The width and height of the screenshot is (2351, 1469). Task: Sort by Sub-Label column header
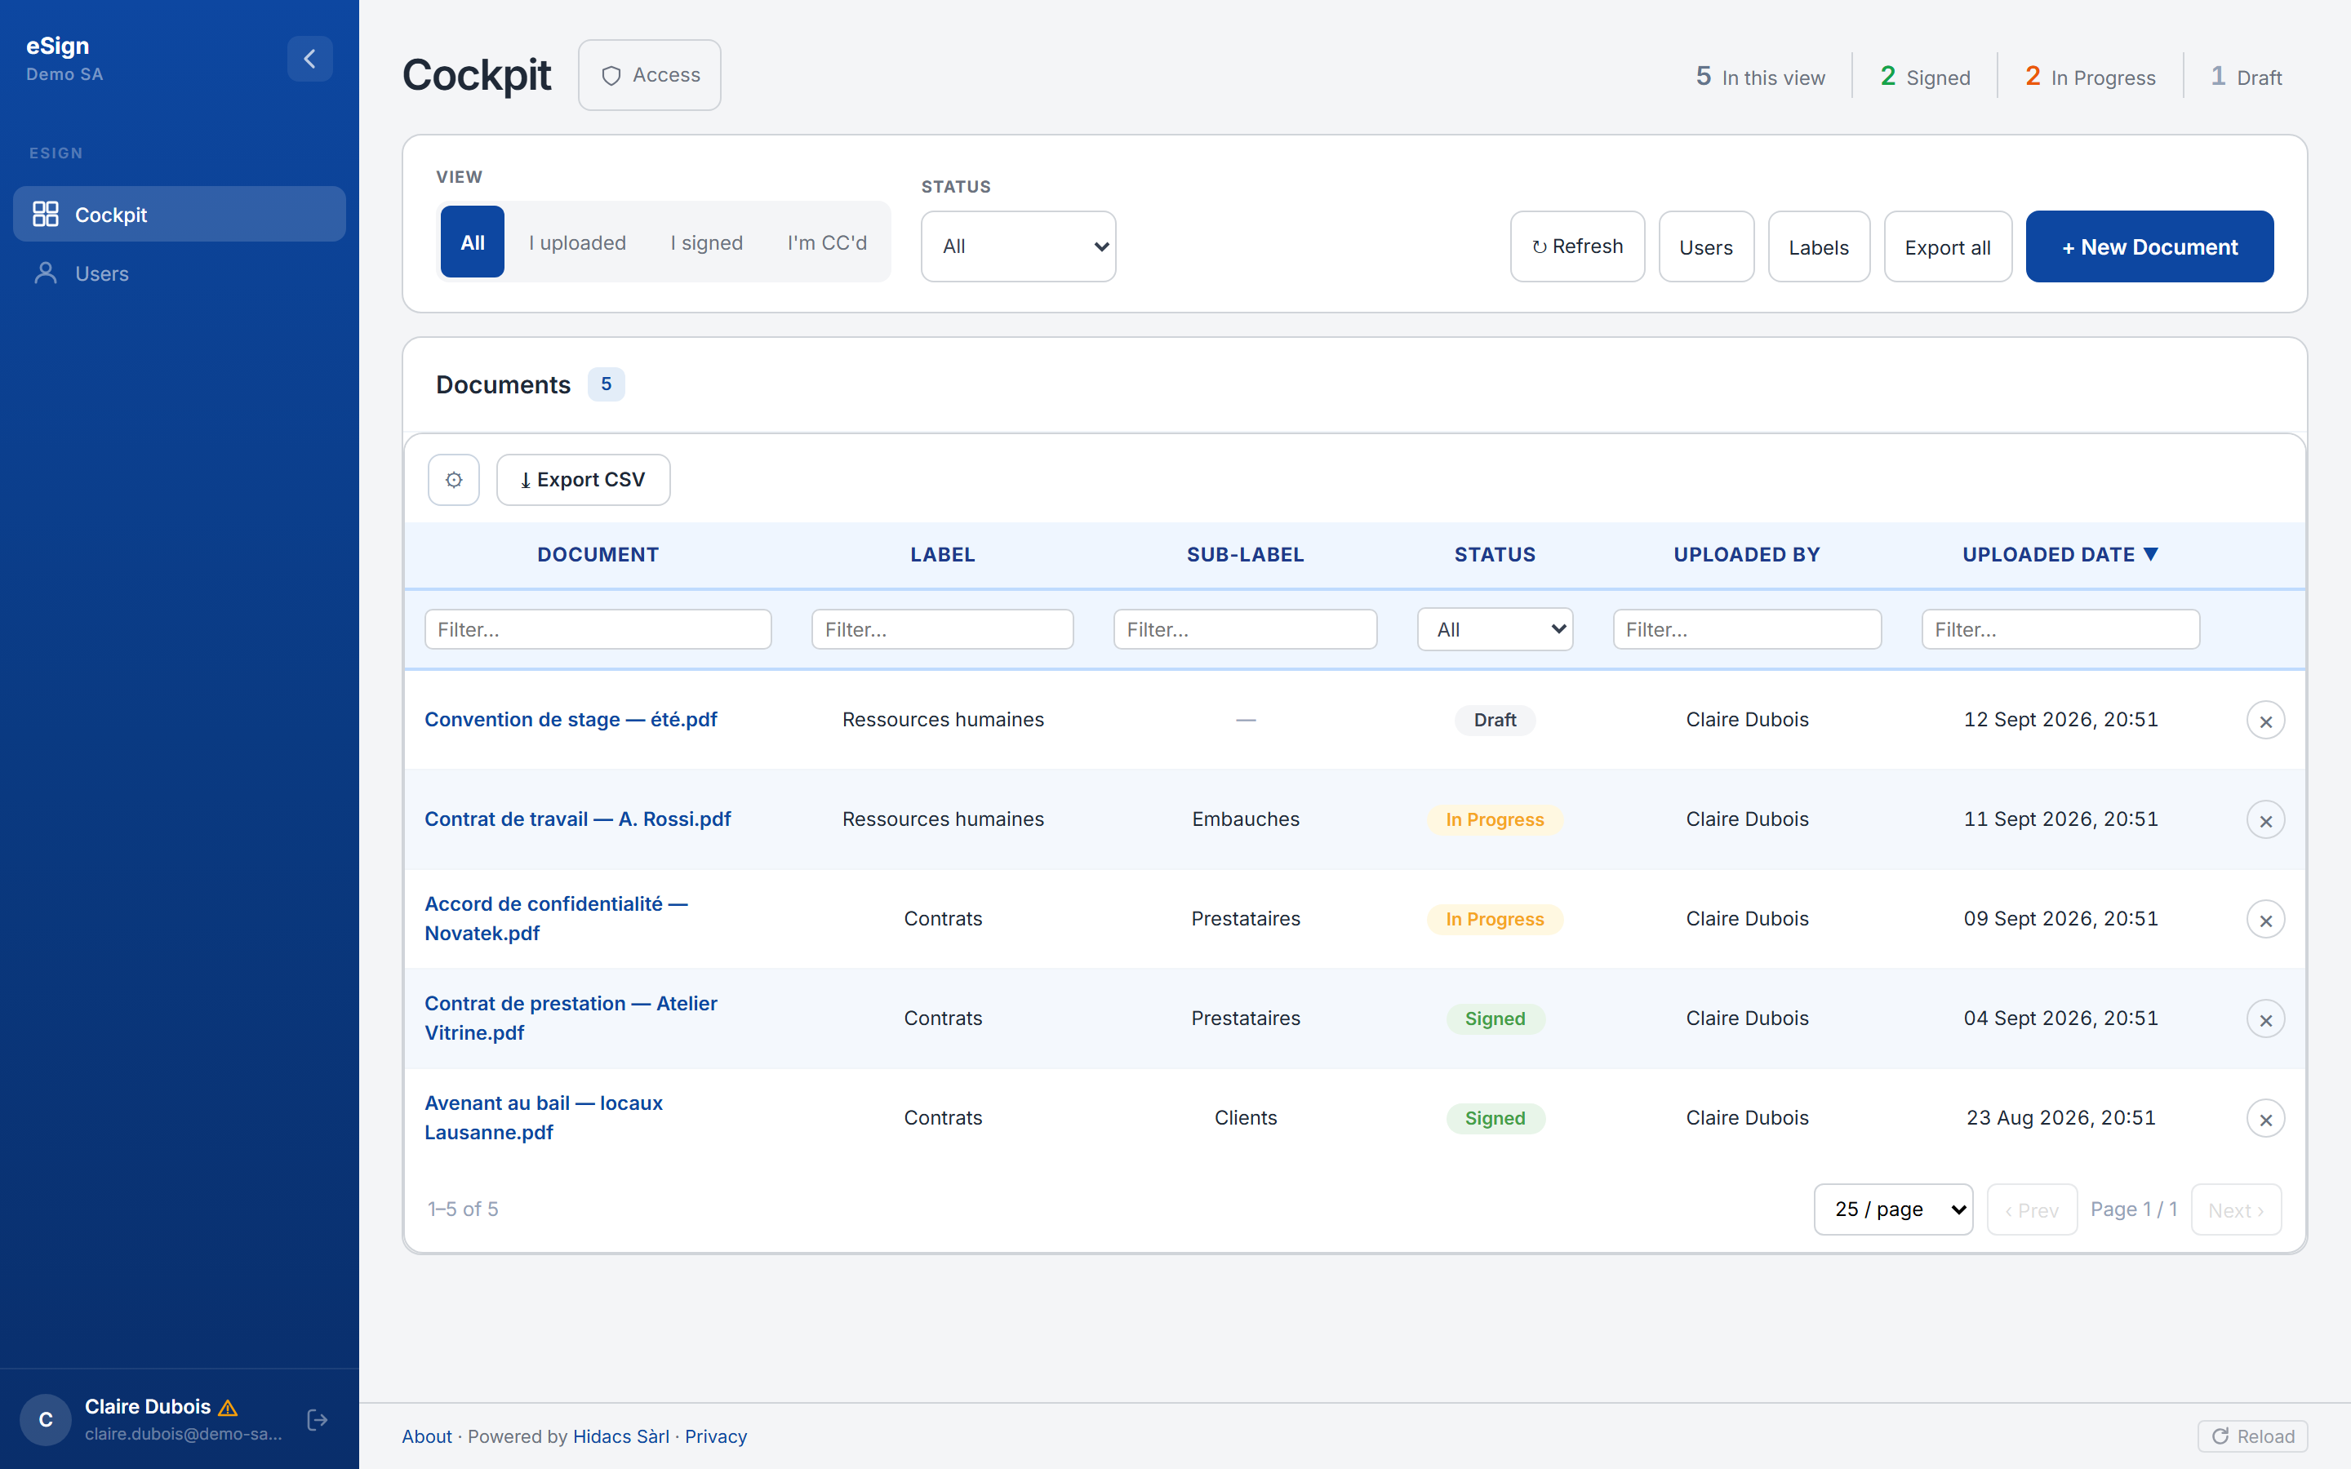tap(1246, 555)
